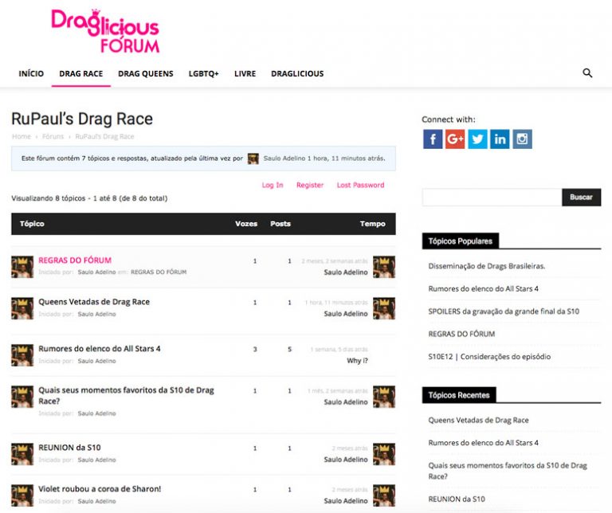
Task: Click the Posts column header
Action: point(280,224)
